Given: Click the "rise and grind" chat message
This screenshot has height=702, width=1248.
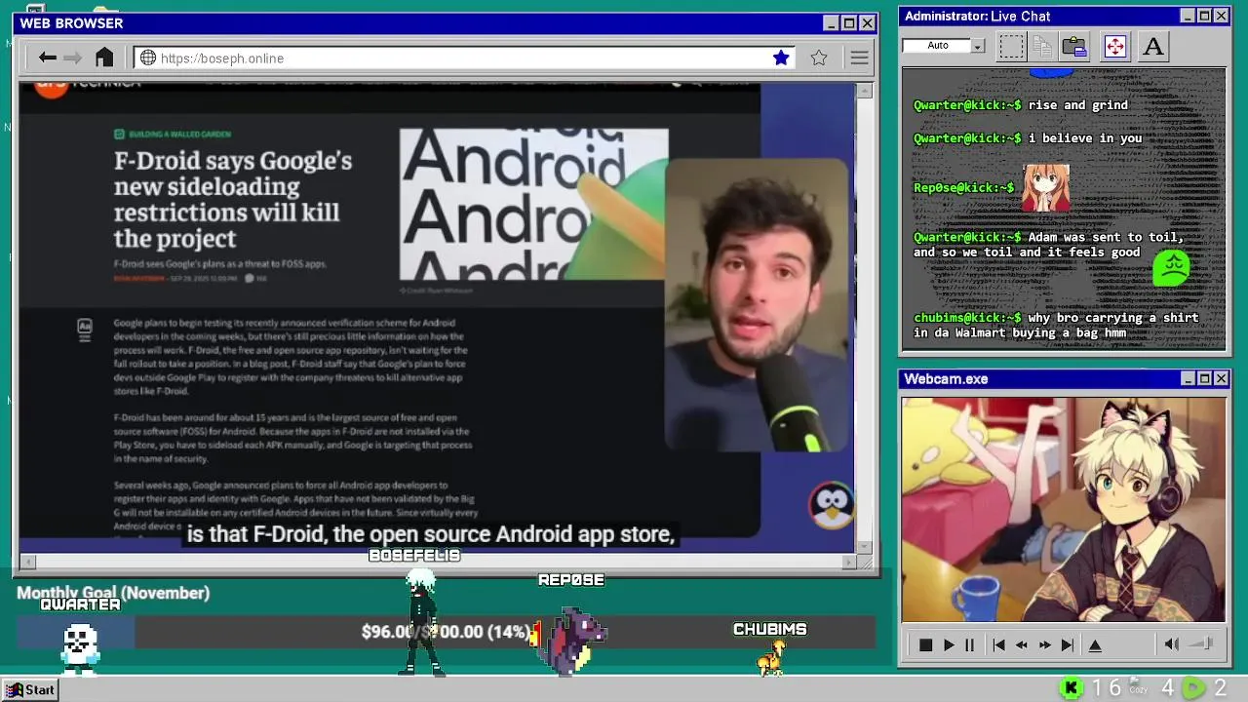Looking at the screenshot, I should tap(1077, 105).
